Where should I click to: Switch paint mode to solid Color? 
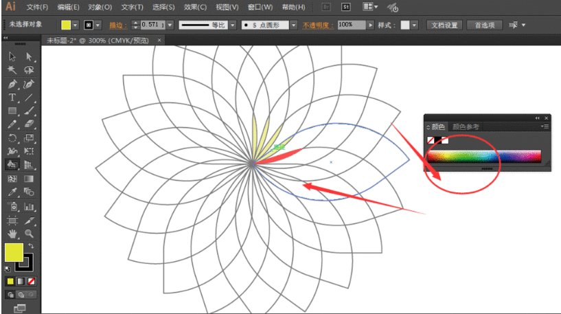tap(11, 281)
